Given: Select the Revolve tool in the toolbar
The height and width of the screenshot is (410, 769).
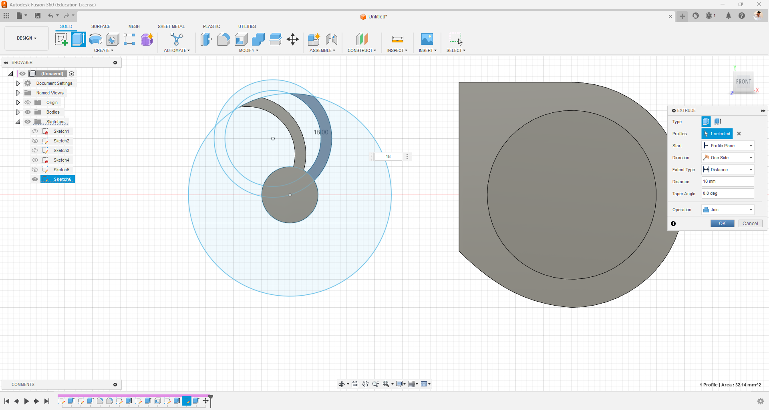Looking at the screenshot, I should click(x=96, y=39).
